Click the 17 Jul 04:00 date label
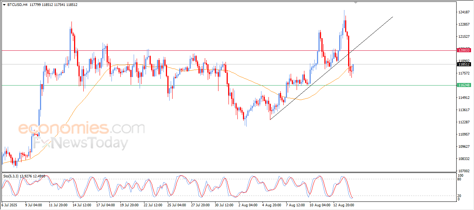This screenshot has height=210, width=474. [x=106, y=205]
